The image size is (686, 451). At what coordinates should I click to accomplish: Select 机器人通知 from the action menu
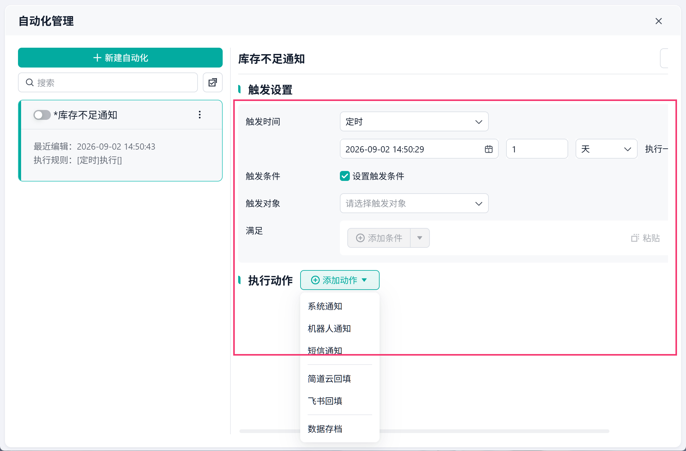[340, 328]
